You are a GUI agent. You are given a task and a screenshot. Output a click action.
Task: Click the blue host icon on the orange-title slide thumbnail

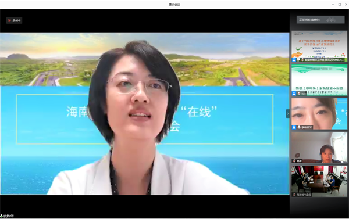[294, 60]
